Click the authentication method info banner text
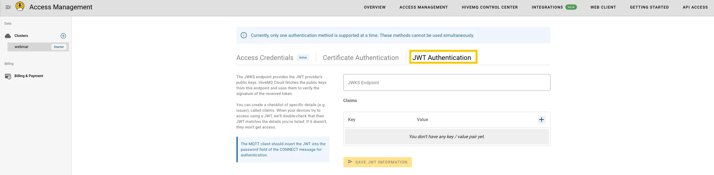The width and height of the screenshot is (714, 175). click(x=362, y=35)
